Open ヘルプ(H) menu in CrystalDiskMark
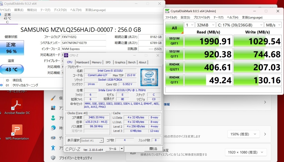The width and height of the screenshot is (284, 162). 233,18
